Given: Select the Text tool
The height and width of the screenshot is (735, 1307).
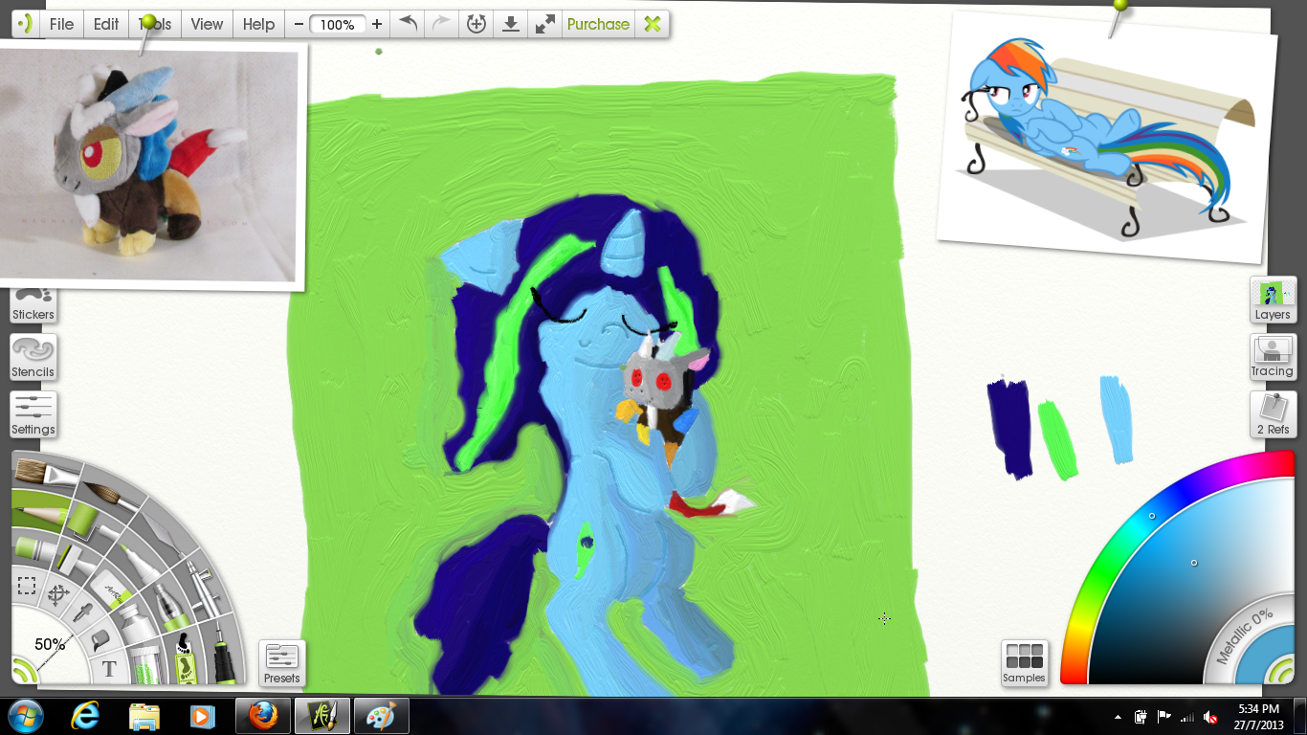Looking at the screenshot, I should 110,669.
